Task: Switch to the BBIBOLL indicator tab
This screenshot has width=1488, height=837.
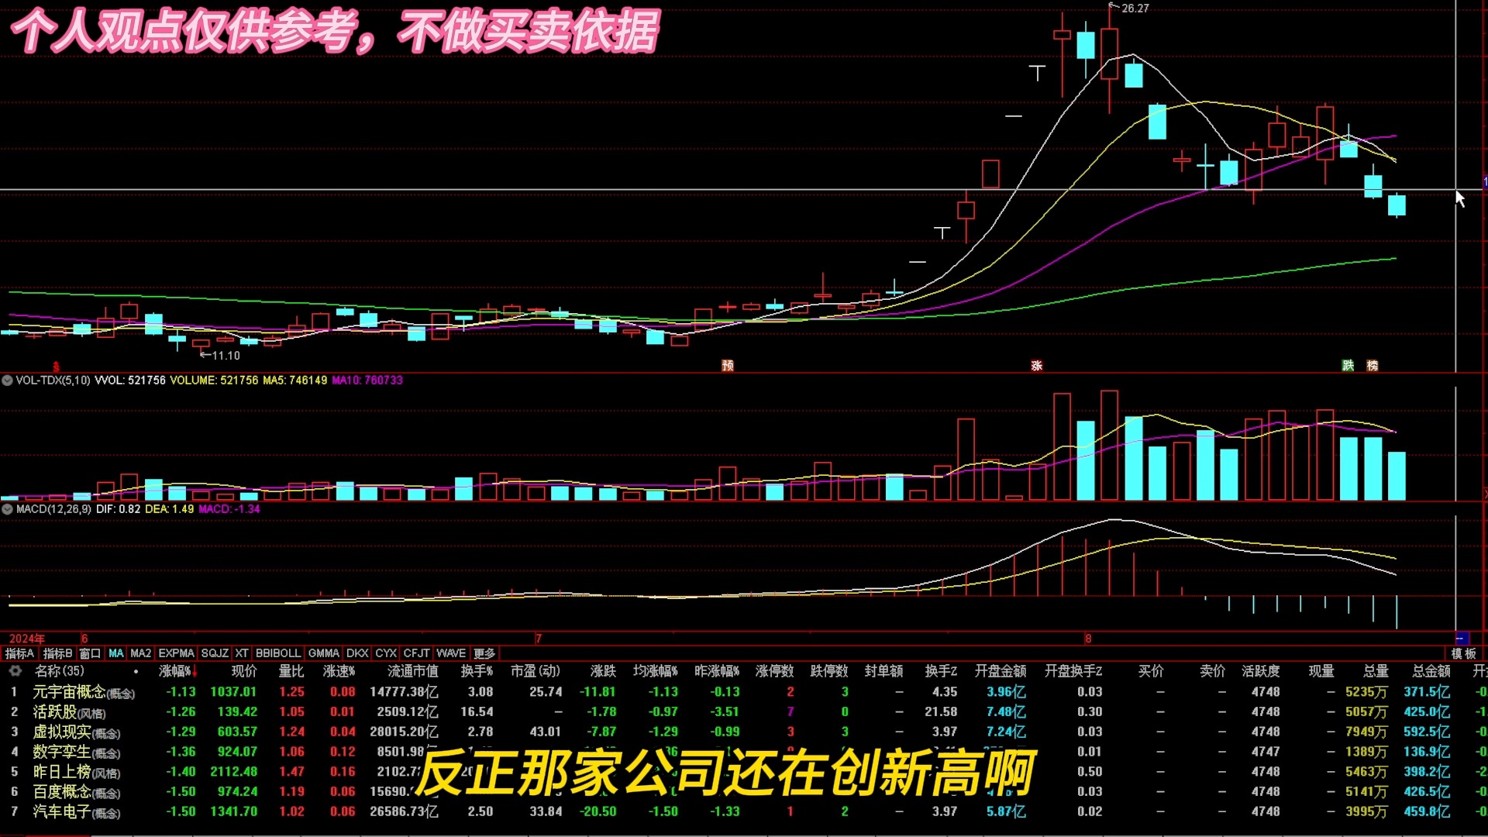Action: click(x=277, y=653)
